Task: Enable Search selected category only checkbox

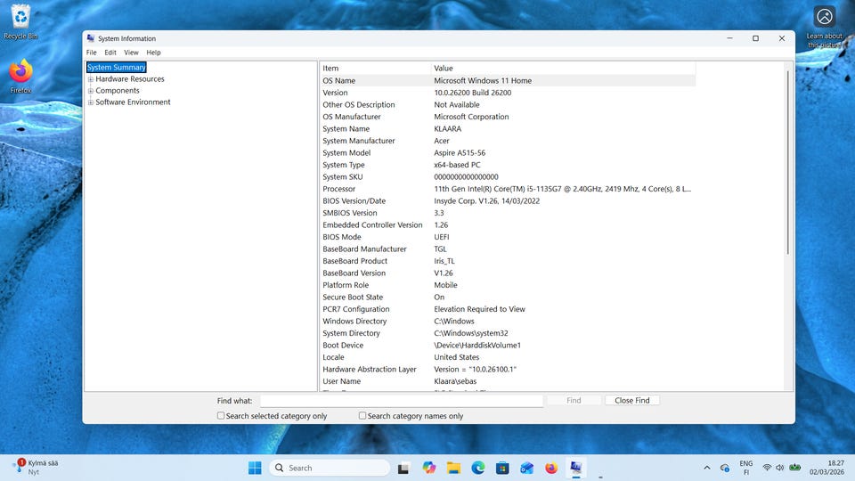Action: click(x=221, y=416)
